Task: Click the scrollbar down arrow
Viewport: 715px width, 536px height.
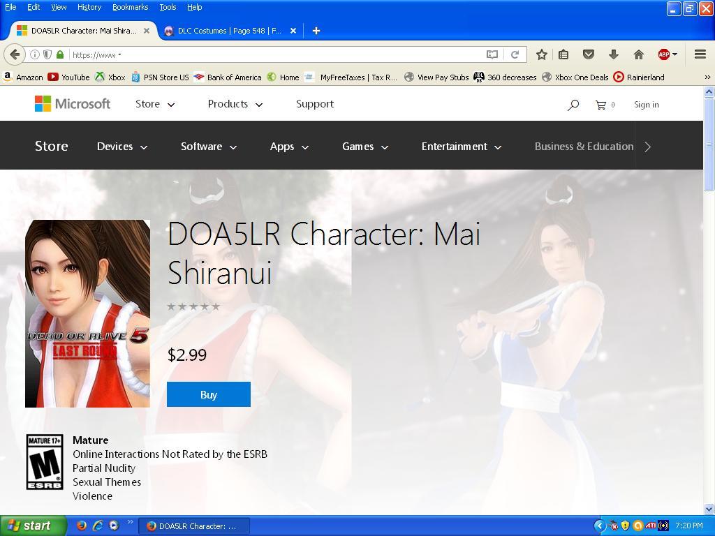Action: tap(709, 509)
